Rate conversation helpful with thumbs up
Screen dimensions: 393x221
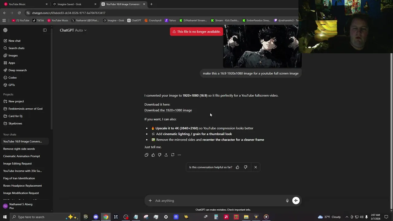(237, 167)
